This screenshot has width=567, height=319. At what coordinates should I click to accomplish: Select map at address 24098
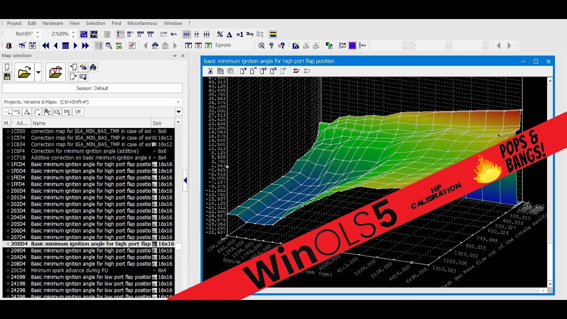[x=89, y=277]
